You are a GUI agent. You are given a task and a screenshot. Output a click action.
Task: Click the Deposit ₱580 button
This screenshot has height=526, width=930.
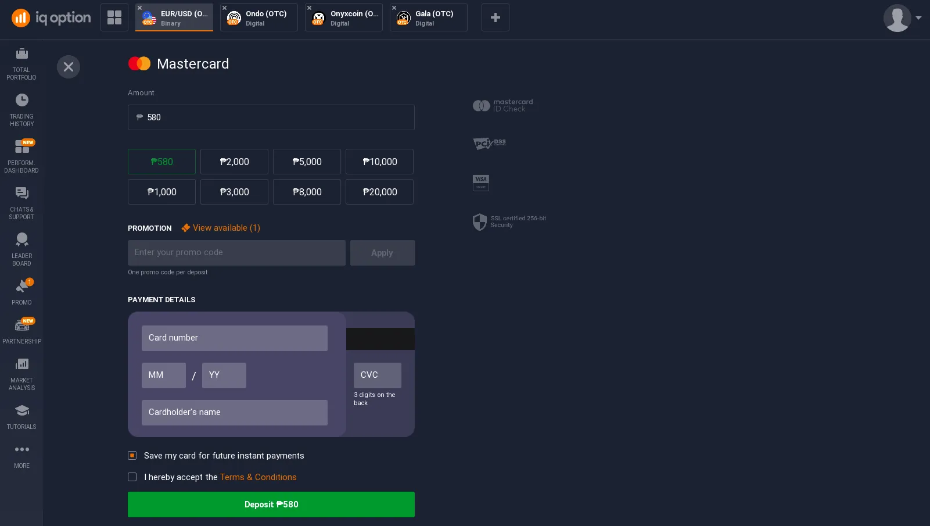pyautogui.click(x=271, y=504)
